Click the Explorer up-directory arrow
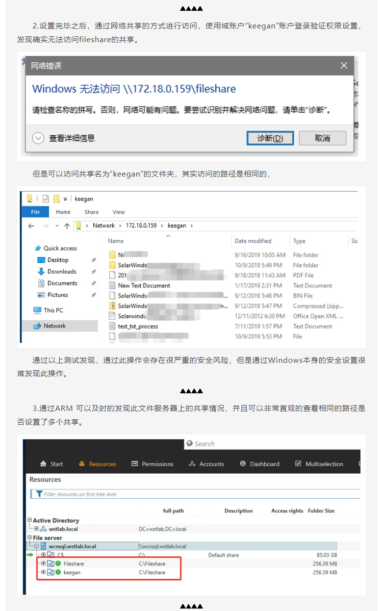381x611 pixels. click(x=67, y=226)
